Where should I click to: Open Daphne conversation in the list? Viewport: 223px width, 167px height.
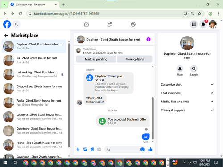point(33,46)
